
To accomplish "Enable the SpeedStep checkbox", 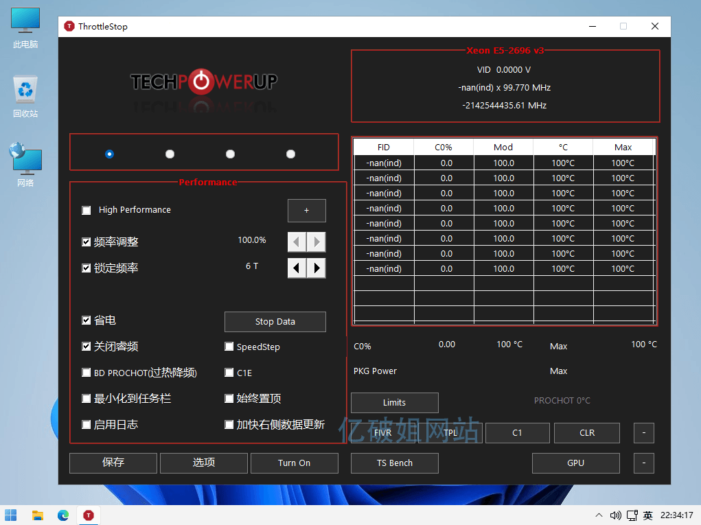I will 229,347.
